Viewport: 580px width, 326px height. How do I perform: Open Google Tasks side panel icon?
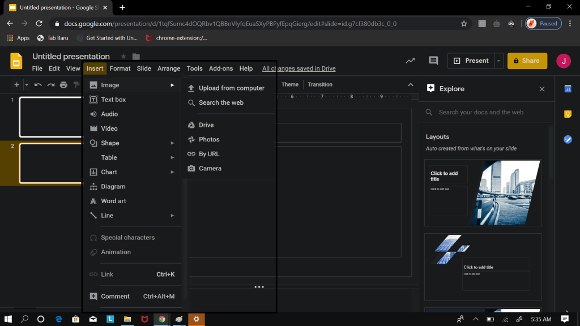click(x=568, y=139)
